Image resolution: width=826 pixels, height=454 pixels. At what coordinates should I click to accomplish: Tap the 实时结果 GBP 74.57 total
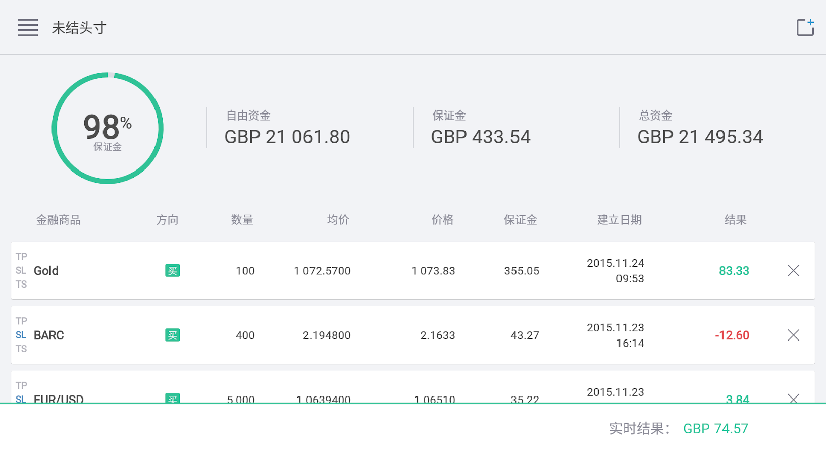[x=715, y=429]
